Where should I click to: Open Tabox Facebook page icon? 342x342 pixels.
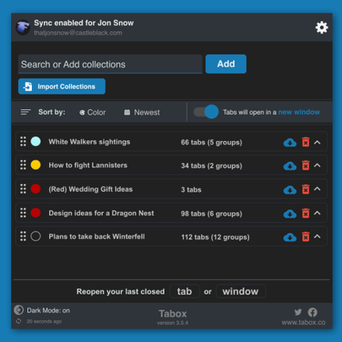(312, 312)
